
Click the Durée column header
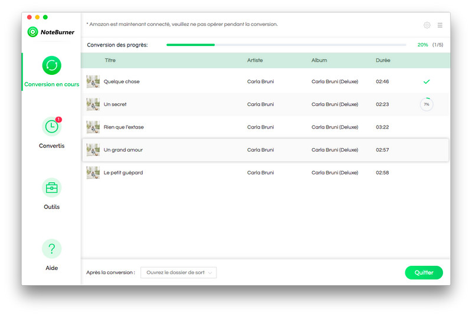[383, 60]
